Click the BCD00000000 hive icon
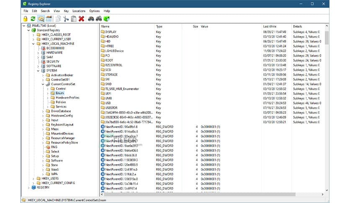 click(x=43, y=48)
